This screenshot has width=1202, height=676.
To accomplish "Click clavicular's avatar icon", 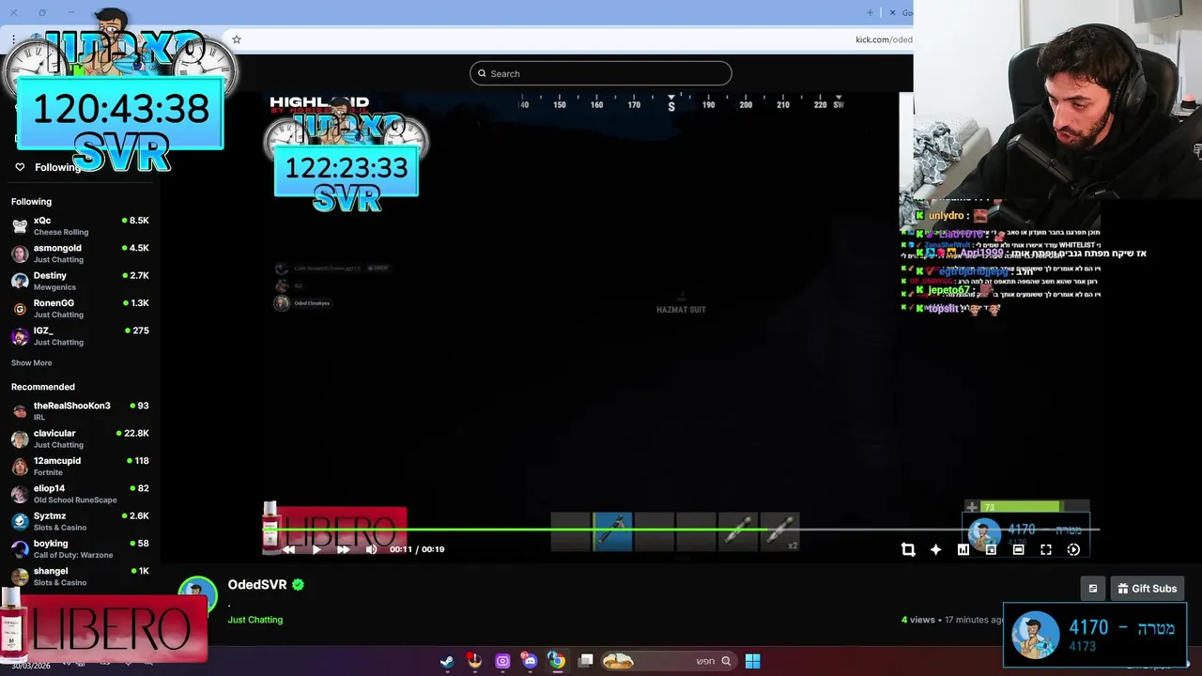I will (20, 438).
